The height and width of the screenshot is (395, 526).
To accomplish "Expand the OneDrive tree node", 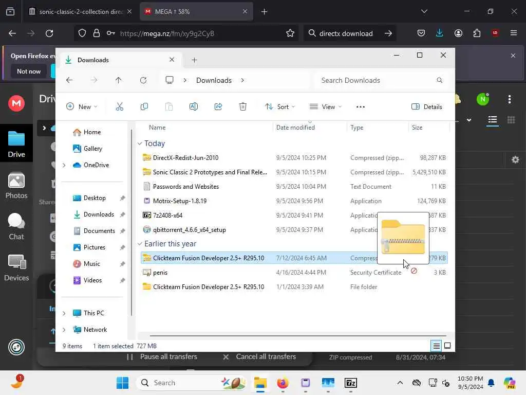I will coord(64,165).
